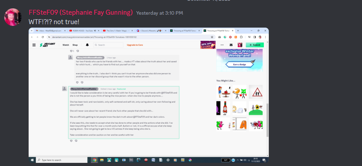Open the DeviantArt messages envelope icon

(x=231, y=45)
